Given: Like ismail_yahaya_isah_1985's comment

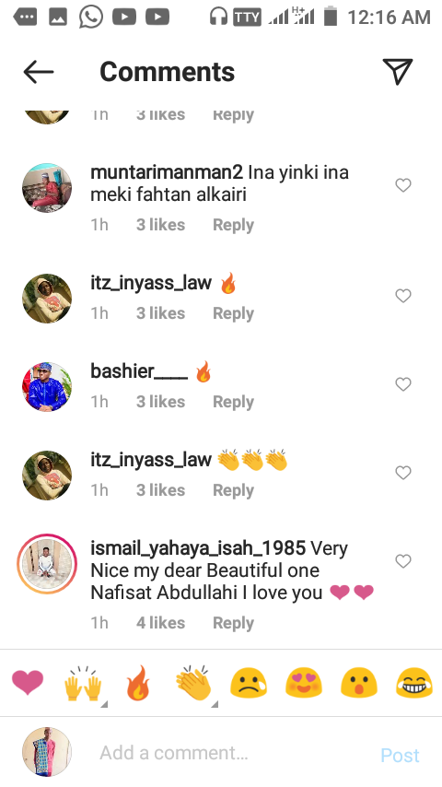Looking at the screenshot, I should tap(403, 560).
